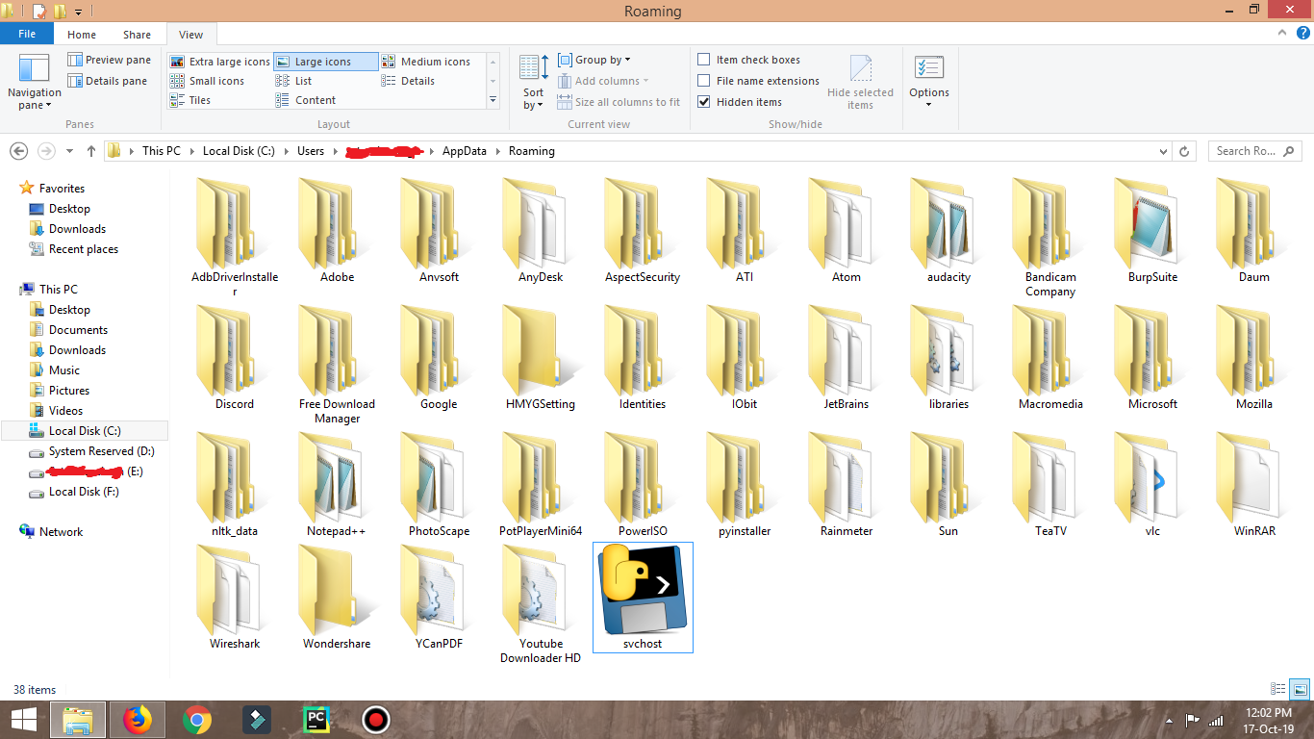The height and width of the screenshot is (739, 1314).
Task: Expand the layout gallery more arrow
Action: pyautogui.click(x=493, y=100)
